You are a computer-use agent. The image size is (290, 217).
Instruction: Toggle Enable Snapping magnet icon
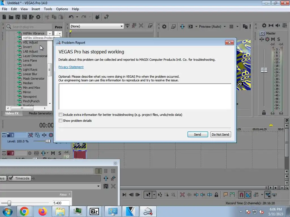(241, 195)
